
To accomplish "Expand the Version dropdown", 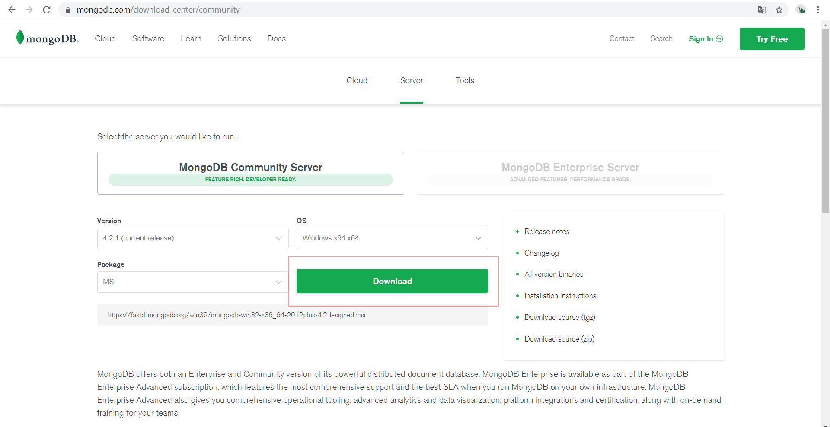I will [x=193, y=238].
